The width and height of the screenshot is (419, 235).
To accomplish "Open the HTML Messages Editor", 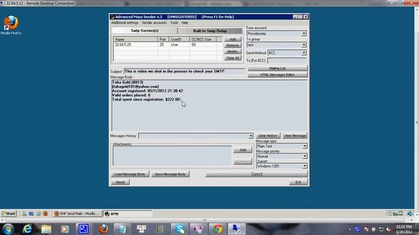I will pyautogui.click(x=278, y=75).
